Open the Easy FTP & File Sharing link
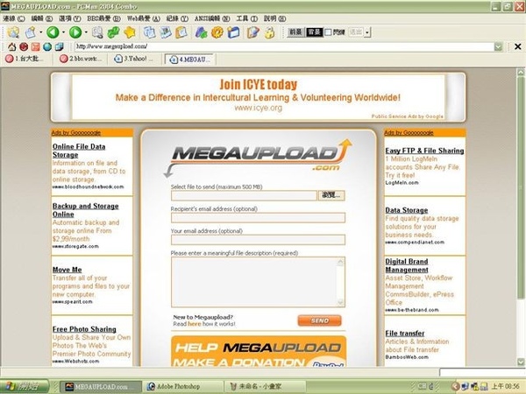526x394 pixels. pos(424,151)
